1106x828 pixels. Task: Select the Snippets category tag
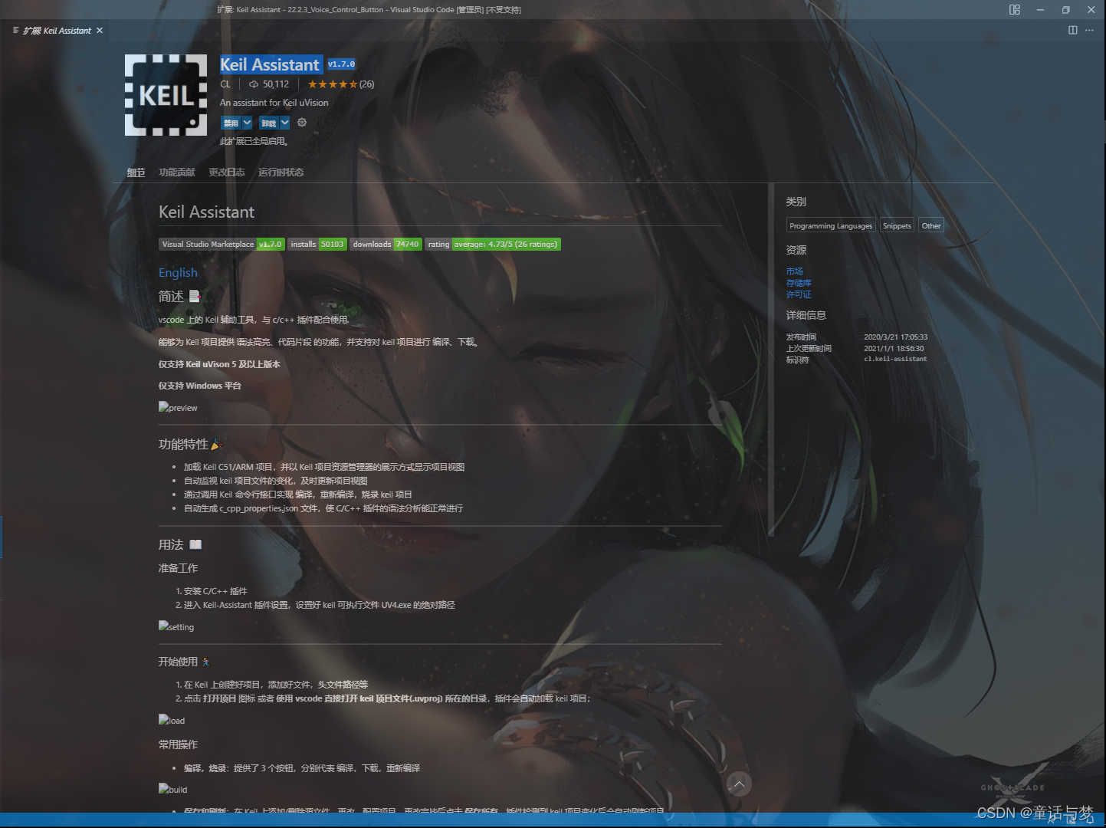click(897, 225)
